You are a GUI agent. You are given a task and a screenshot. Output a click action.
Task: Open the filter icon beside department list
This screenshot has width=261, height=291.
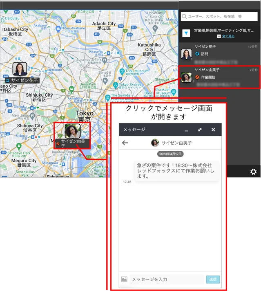click(x=186, y=33)
